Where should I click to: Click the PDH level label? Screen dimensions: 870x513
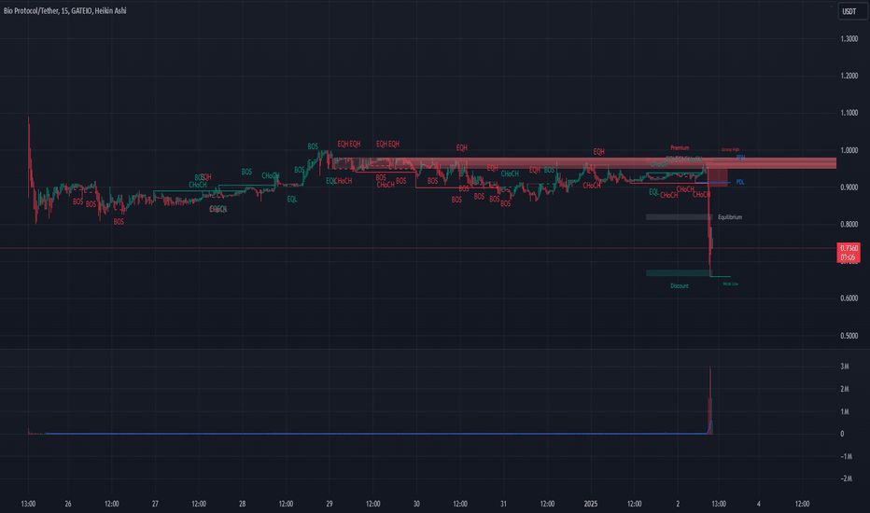[740, 158]
